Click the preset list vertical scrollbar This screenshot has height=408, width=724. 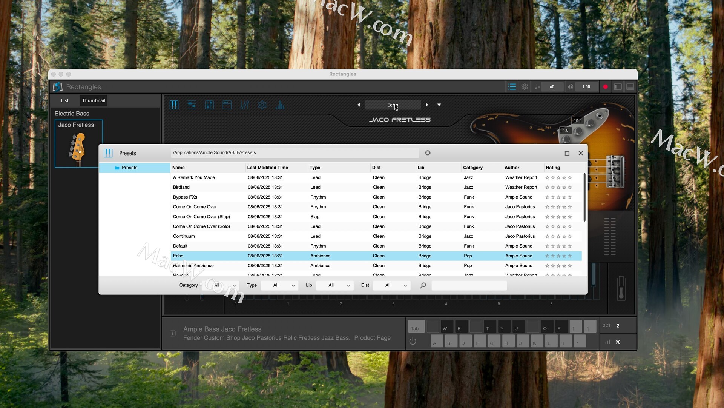click(x=584, y=197)
